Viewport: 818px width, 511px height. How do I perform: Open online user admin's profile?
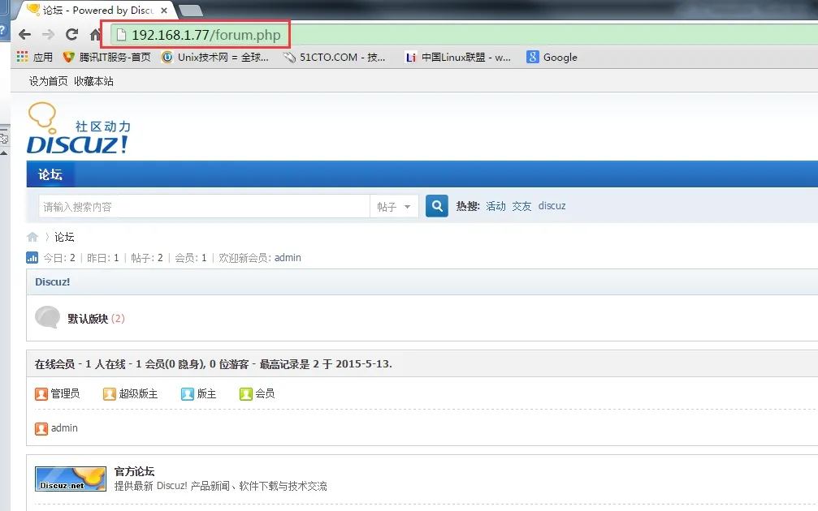pos(64,427)
